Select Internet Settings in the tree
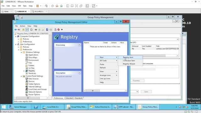The height and width of the screenshot is (113, 201). (35, 87)
